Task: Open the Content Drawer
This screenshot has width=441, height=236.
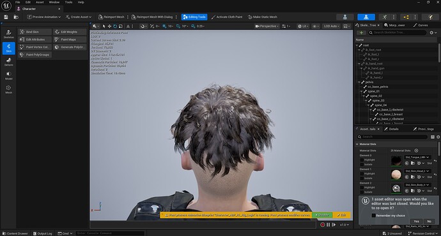Action: (15, 233)
